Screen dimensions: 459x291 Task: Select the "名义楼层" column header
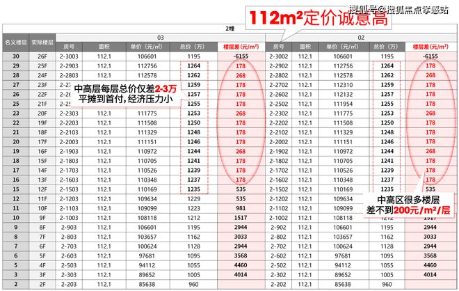click(x=16, y=42)
